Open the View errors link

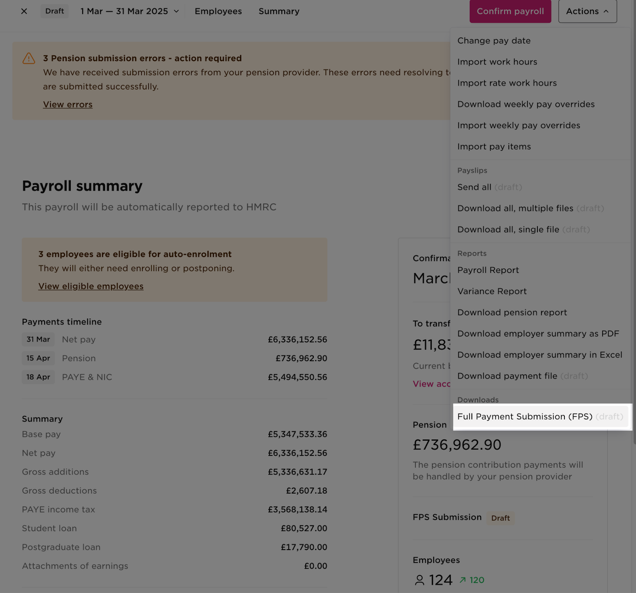68,104
